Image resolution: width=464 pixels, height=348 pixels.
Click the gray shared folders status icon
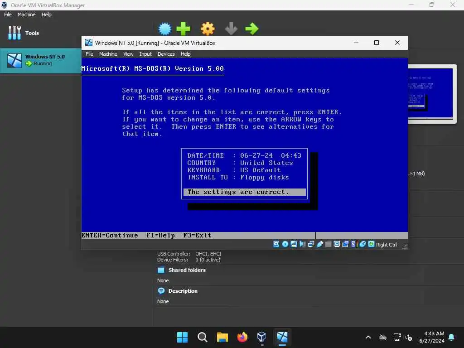click(328, 244)
